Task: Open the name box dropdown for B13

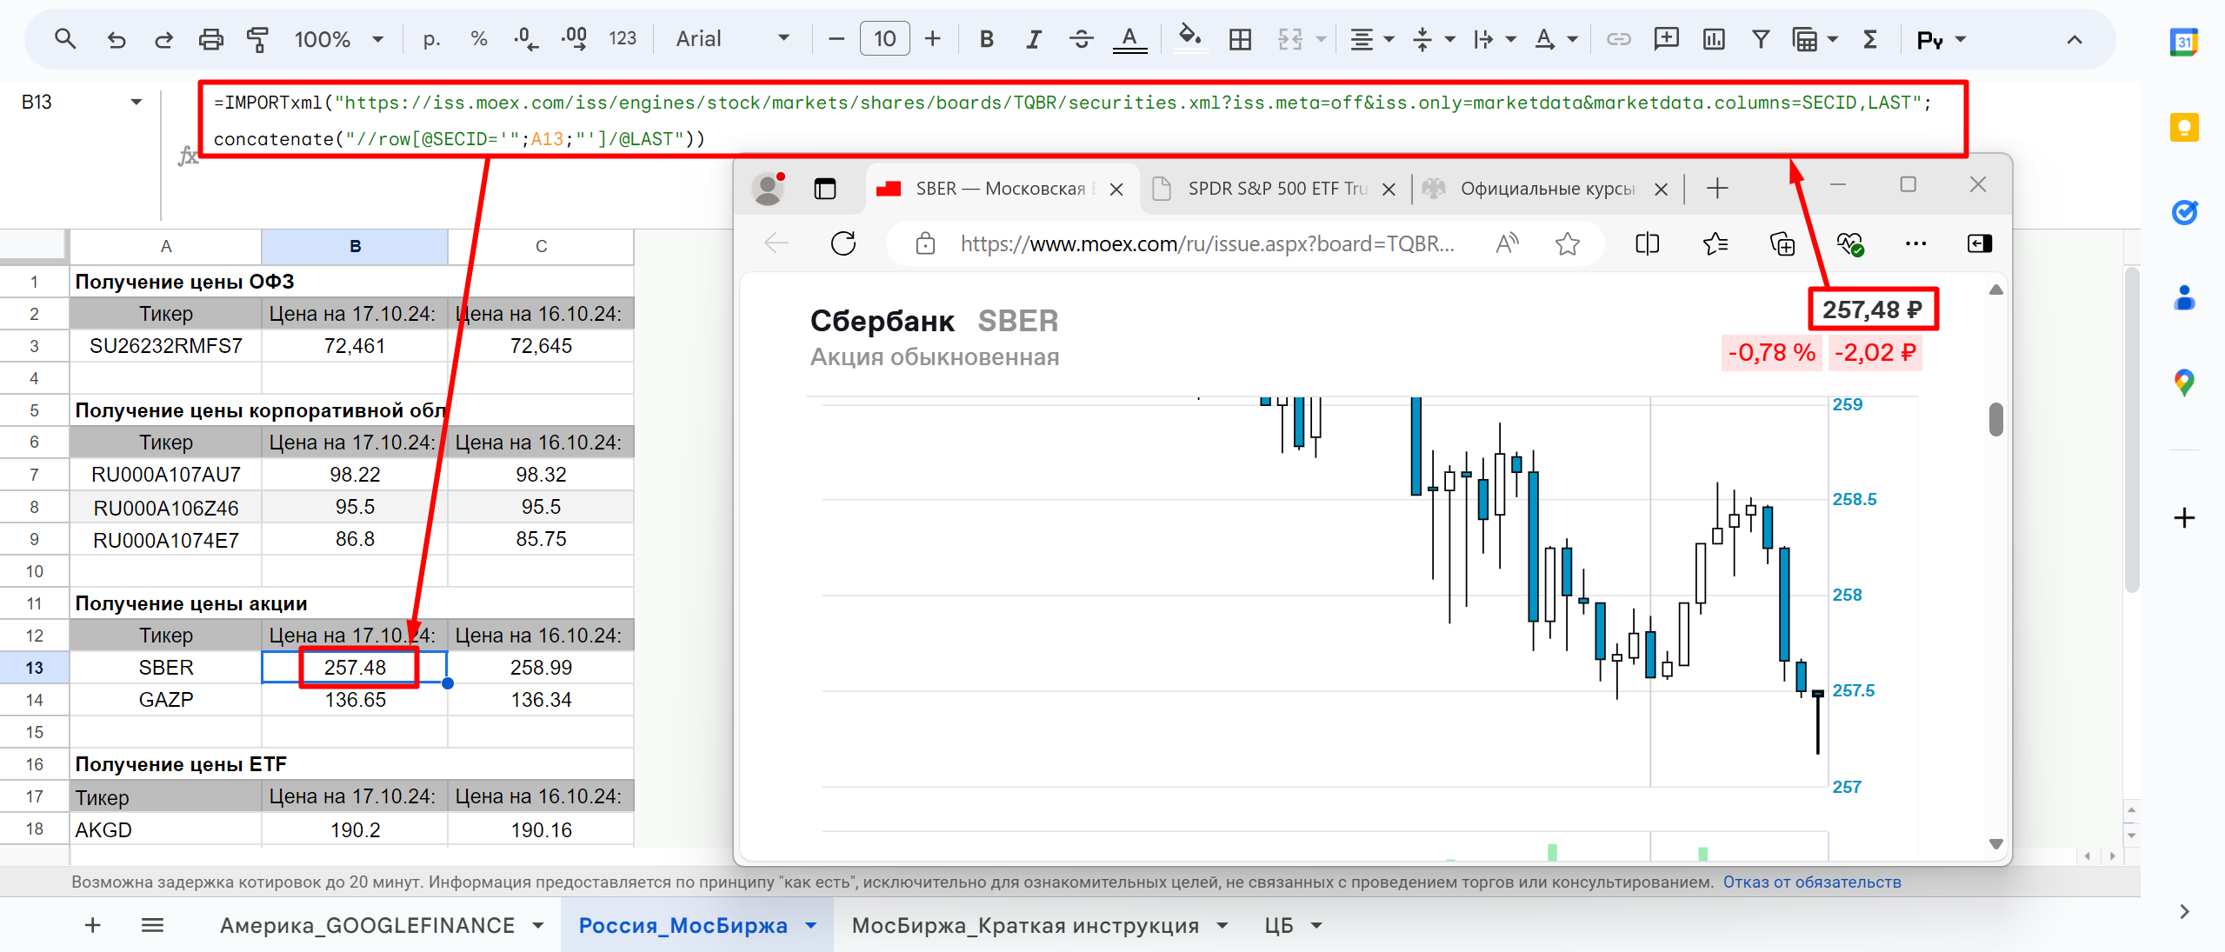Action: point(136,103)
